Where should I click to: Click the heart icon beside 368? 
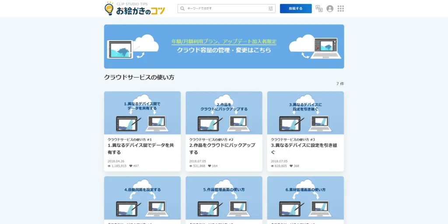291,166
